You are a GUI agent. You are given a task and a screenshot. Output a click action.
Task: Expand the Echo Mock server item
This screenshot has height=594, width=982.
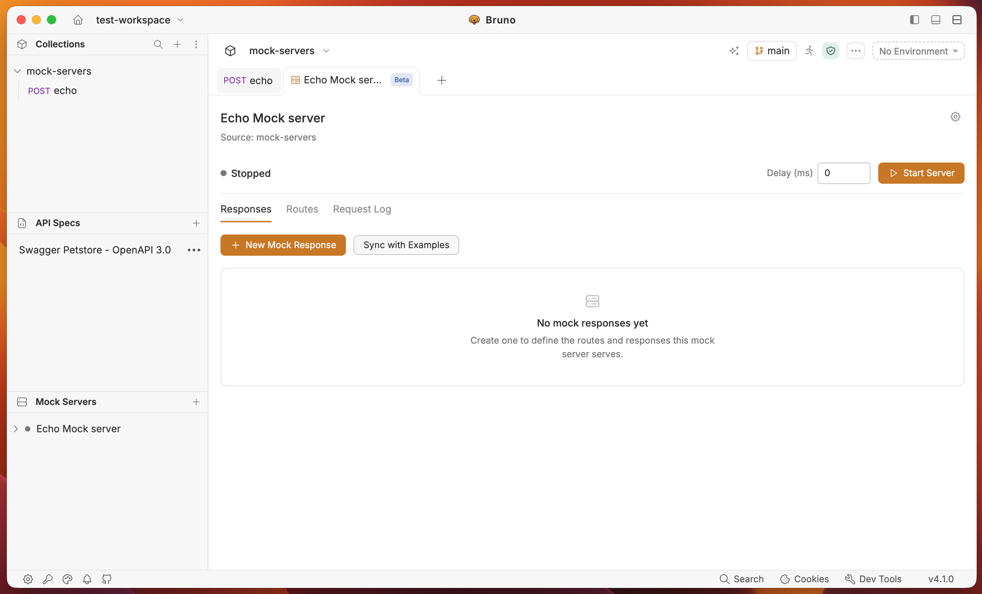click(16, 429)
